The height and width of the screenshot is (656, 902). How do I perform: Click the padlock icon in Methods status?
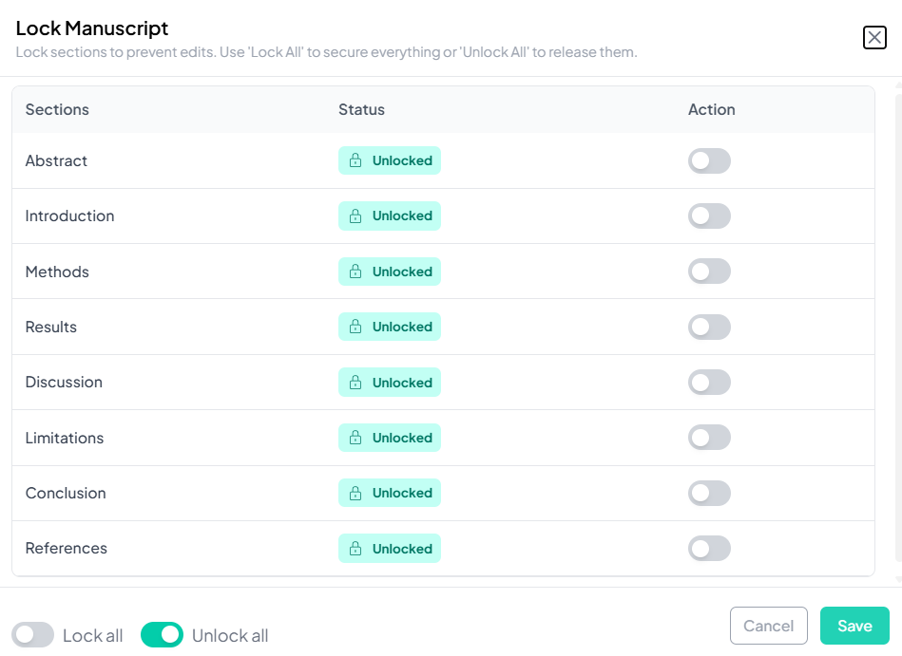[355, 272]
